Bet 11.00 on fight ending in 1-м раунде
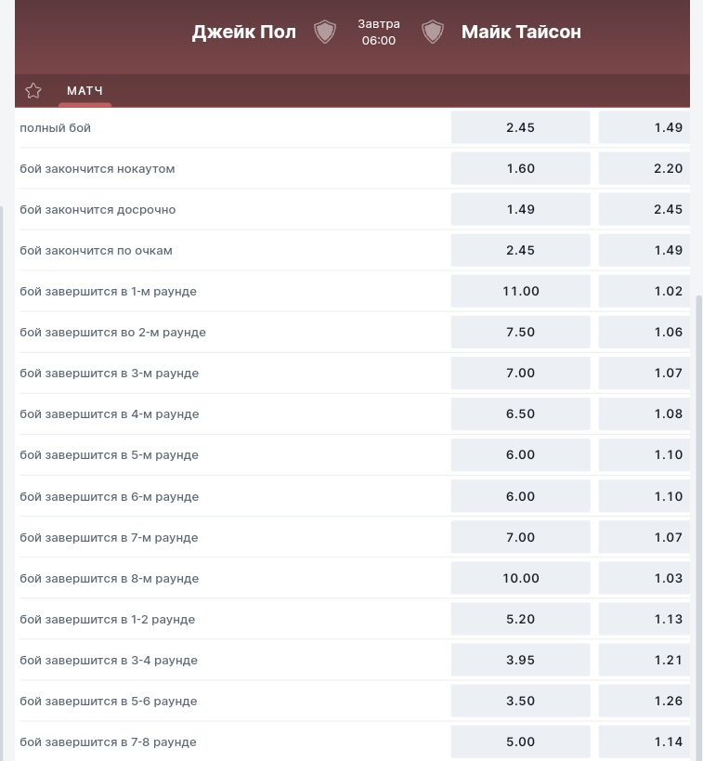The height and width of the screenshot is (761, 703). tap(520, 291)
